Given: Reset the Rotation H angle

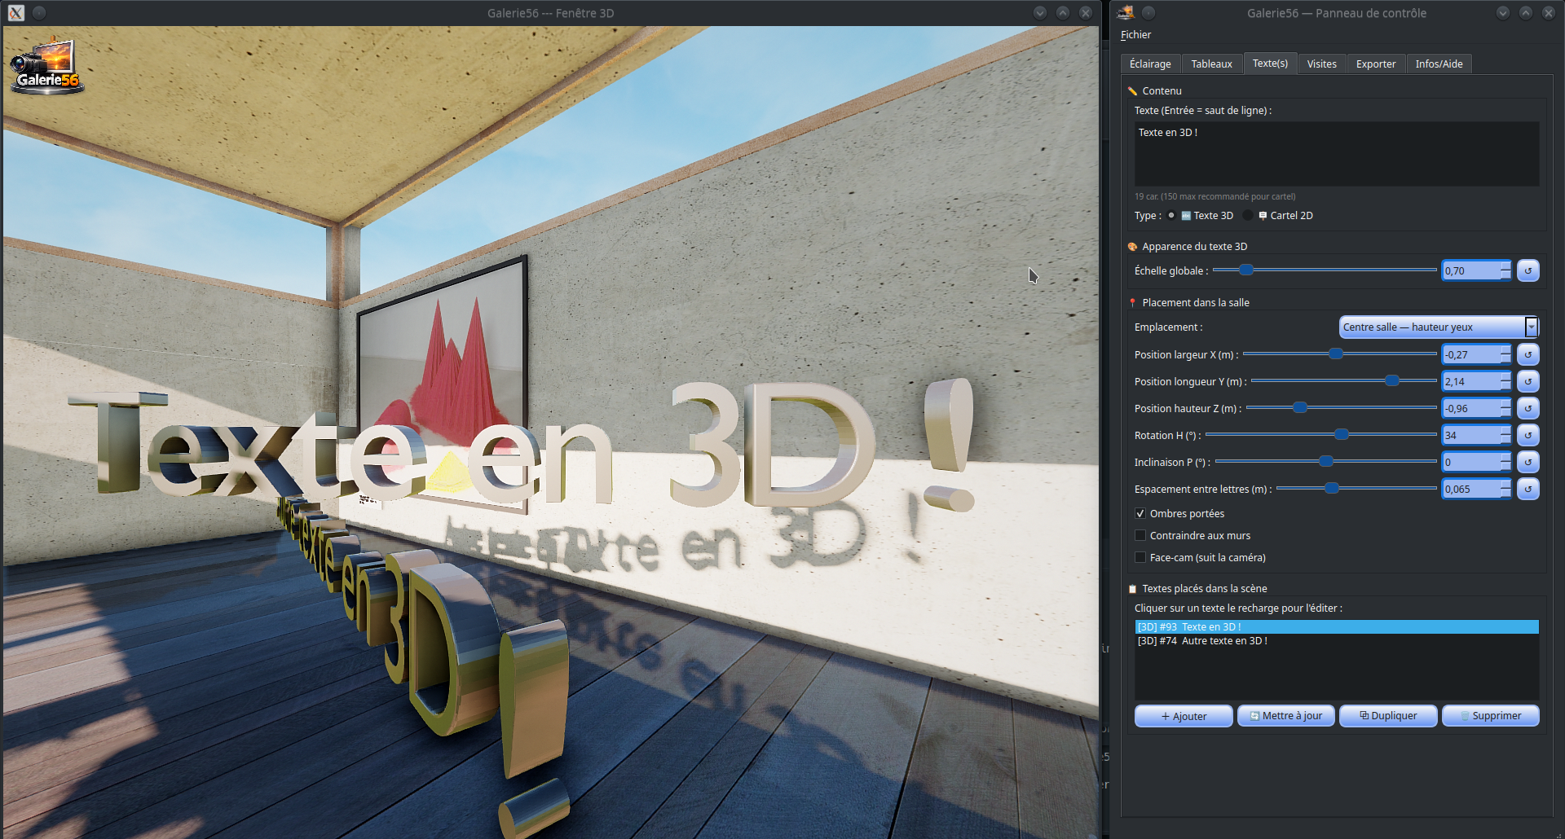Looking at the screenshot, I should (1528, 435).
